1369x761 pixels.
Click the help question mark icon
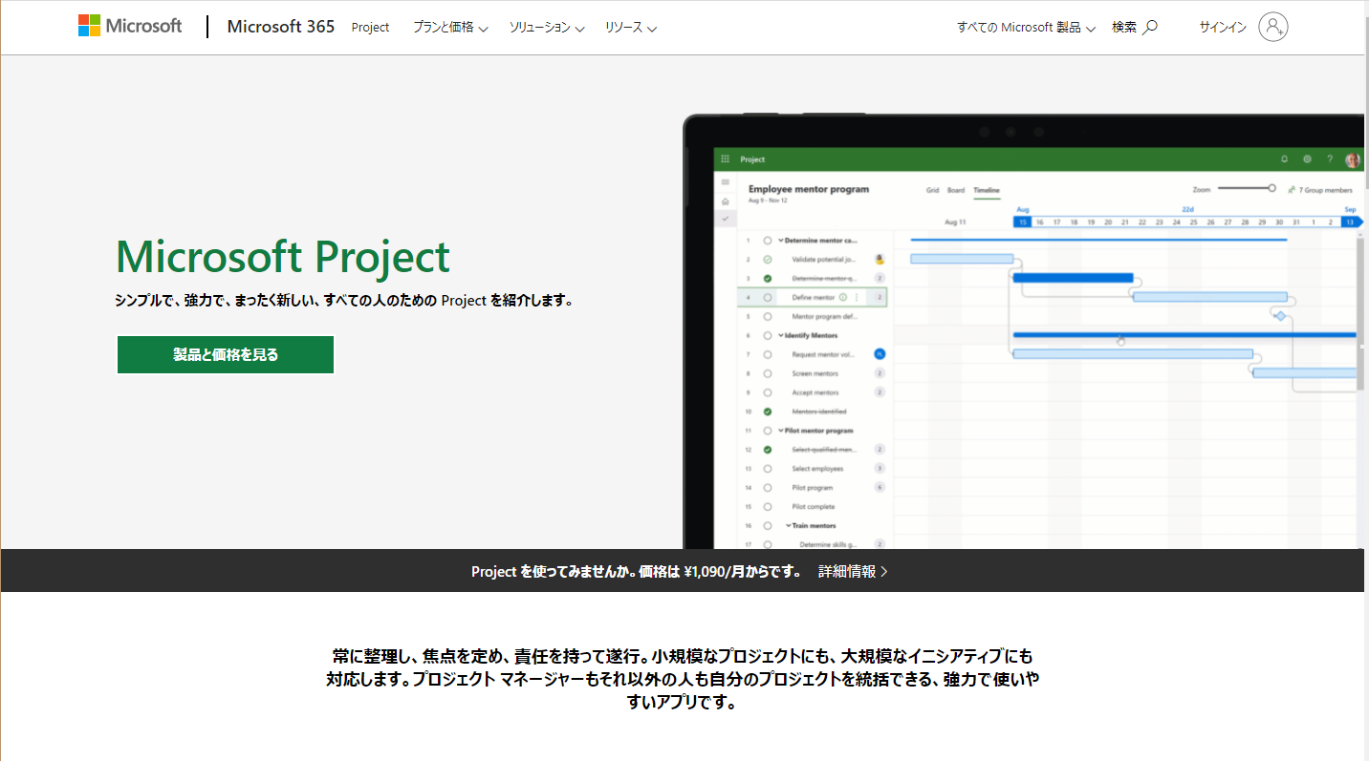coord(1329,159)
